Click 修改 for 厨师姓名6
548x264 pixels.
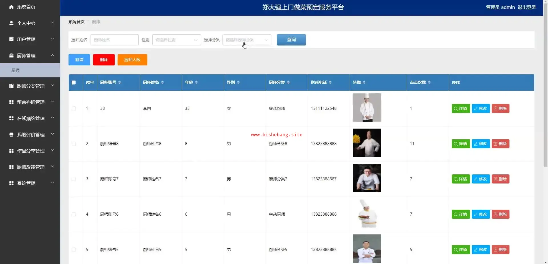click(481, 214)
